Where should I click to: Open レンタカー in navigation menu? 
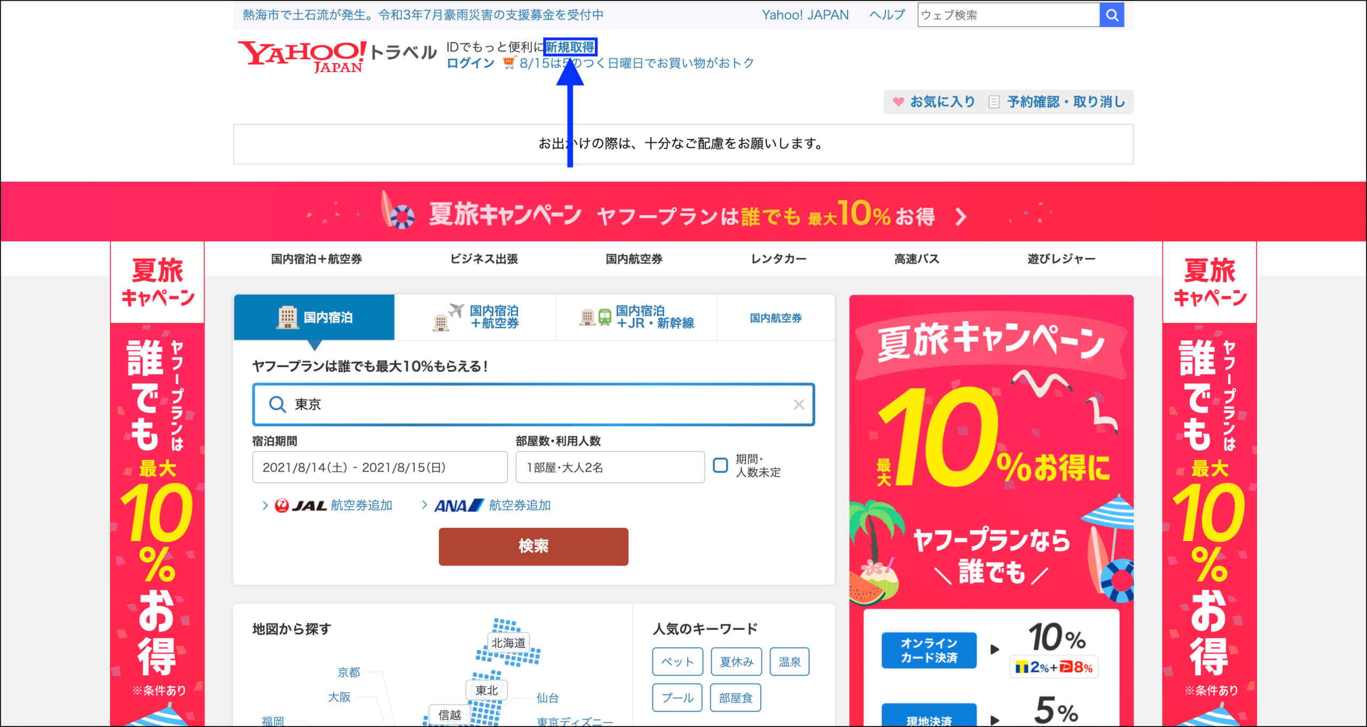click(779, 259)
